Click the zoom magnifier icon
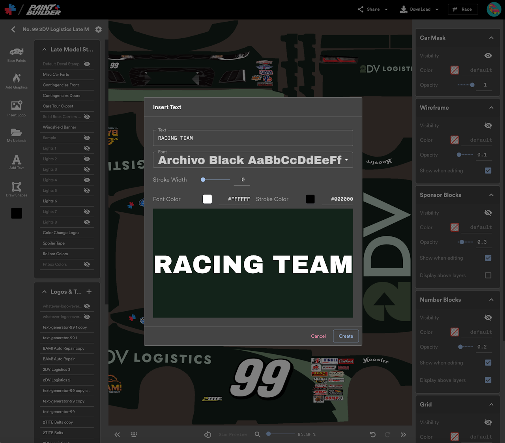The image size is (505, 443). [x=258, y=434]
